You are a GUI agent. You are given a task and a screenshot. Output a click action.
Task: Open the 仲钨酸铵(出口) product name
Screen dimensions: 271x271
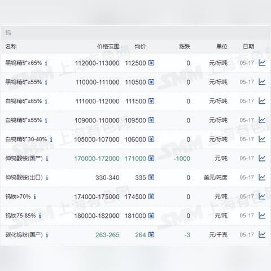tap(24, 177)
